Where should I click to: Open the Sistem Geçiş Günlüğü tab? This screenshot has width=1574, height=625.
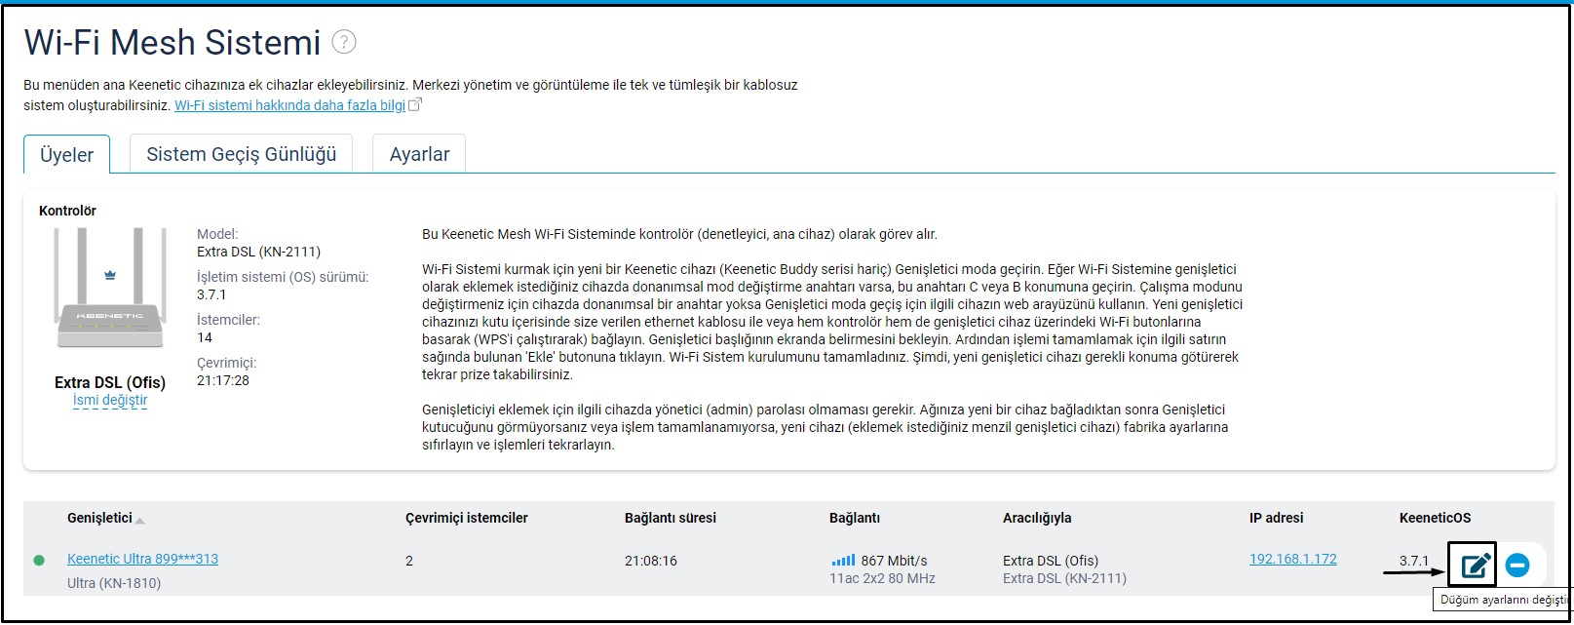point(241,154)
